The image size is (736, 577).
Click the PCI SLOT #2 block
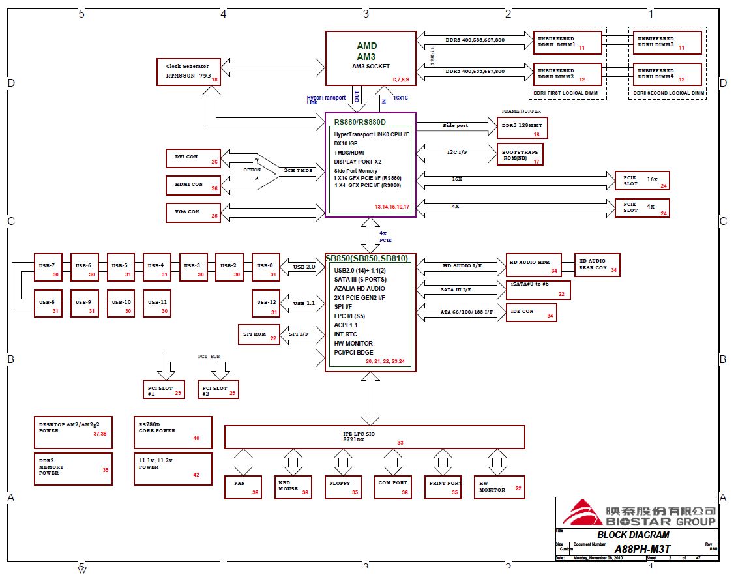218,389
